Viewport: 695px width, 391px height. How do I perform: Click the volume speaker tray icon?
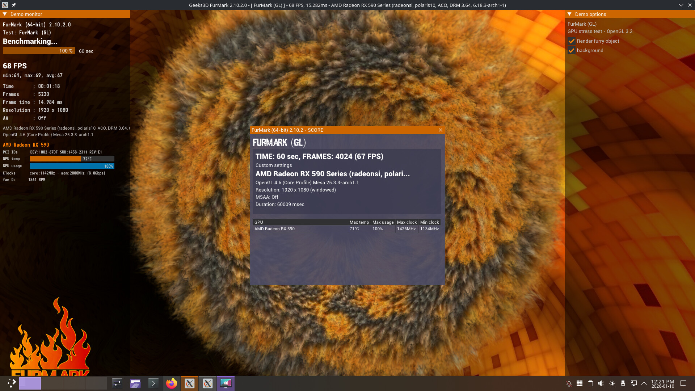601,383
